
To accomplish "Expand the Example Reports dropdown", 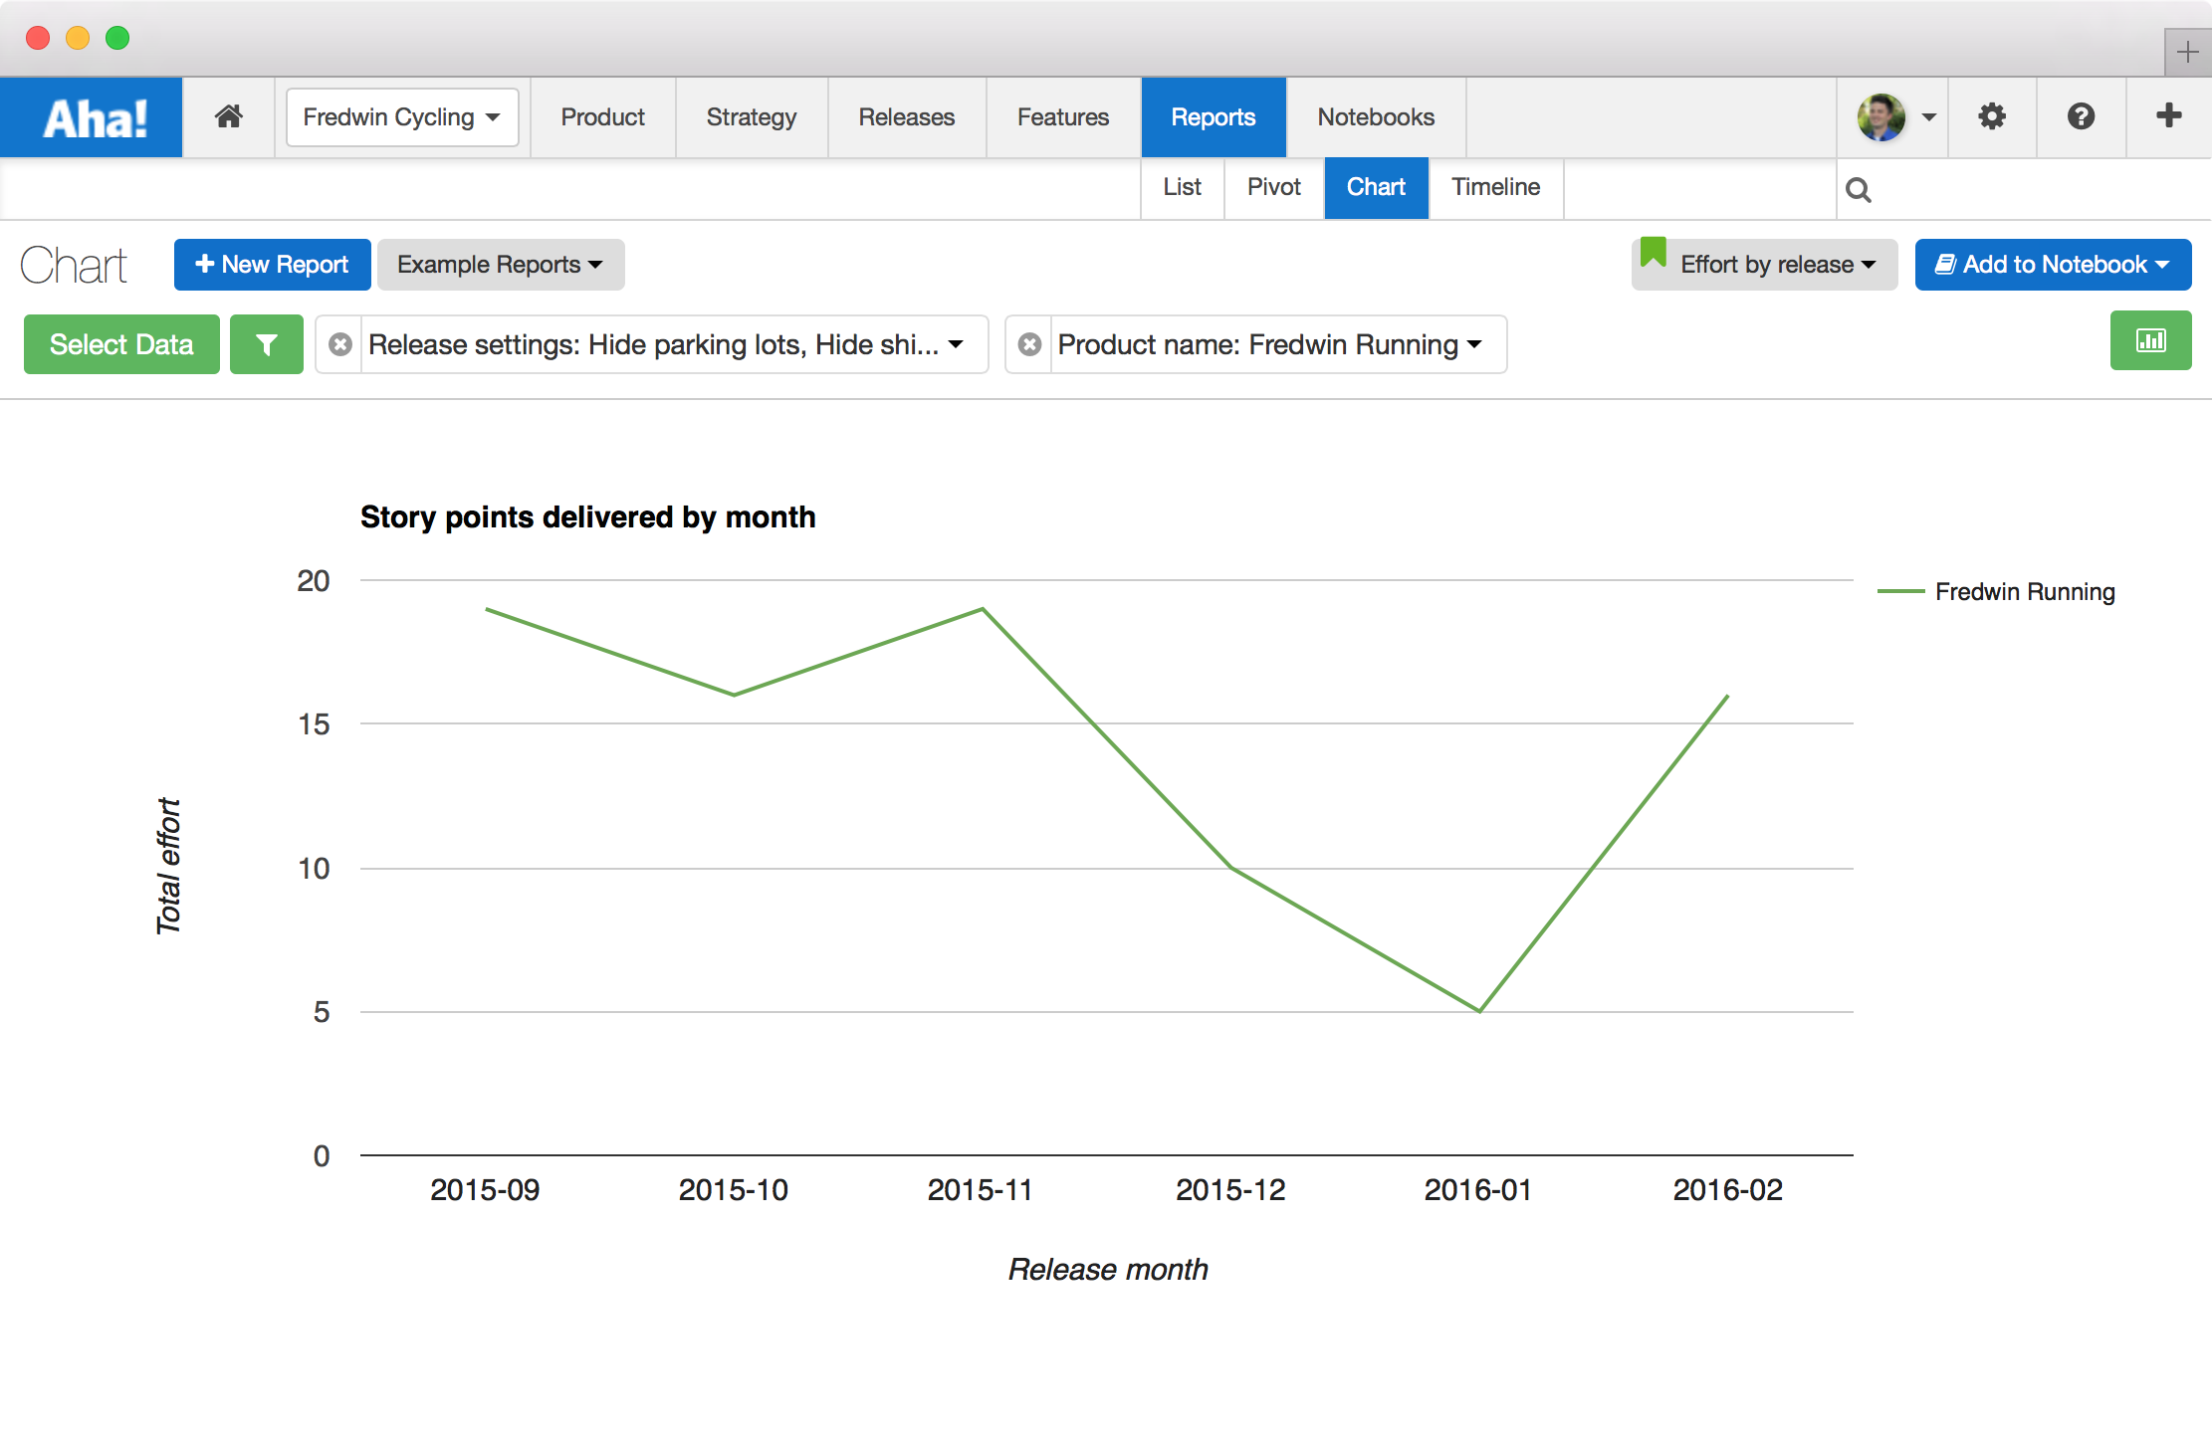I will [500, 265].
